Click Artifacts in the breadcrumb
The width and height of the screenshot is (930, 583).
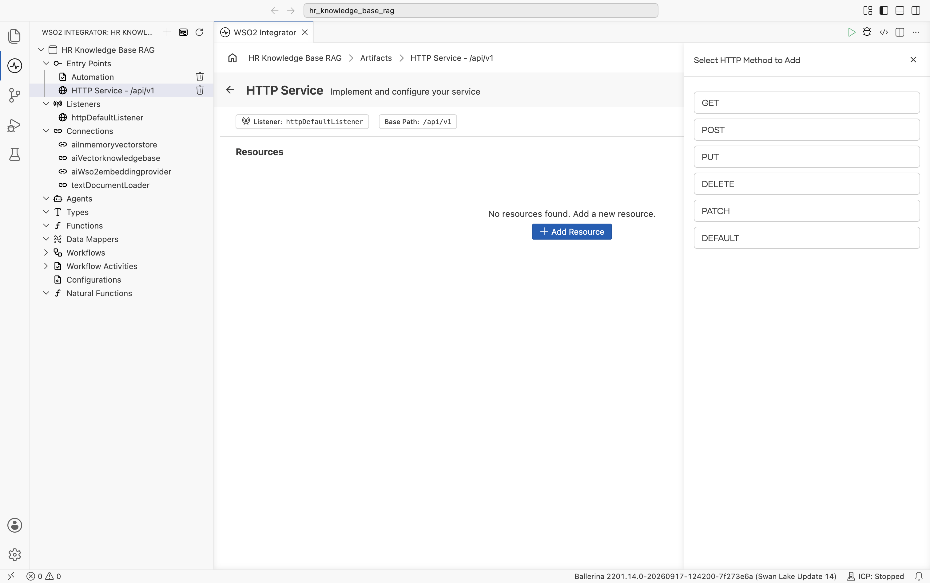pos(376,58)
